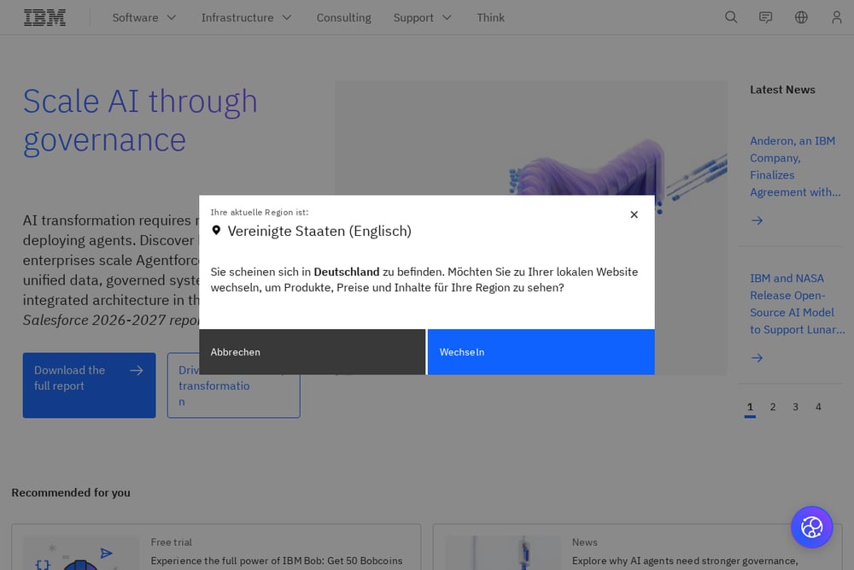Open the Consulting menu item

point(343,17)
